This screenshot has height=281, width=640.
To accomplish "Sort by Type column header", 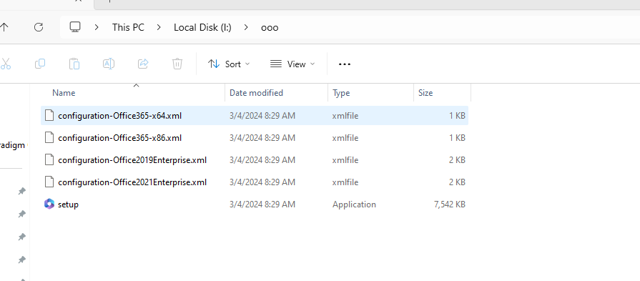I will tap(341, 93).
